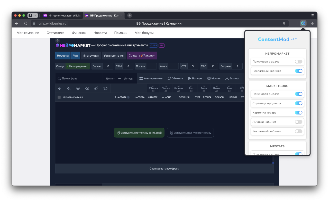This screenshot has height=205, width=329.
Task: Open Помощь in the top navigation
Action: coord(121,33)
